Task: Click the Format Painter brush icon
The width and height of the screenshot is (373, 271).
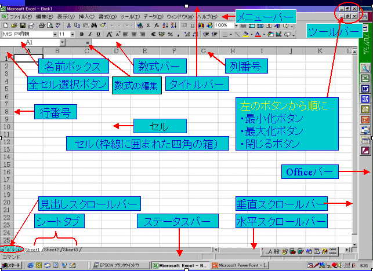Action: pyautogui.click(x=102, y=25)
